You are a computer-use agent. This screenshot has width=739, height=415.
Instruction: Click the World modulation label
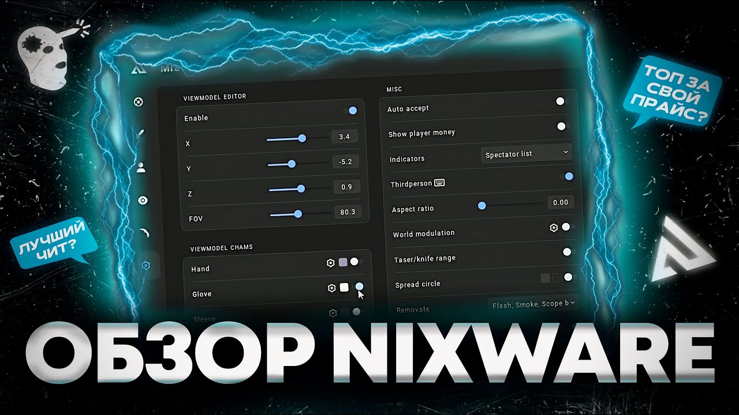tap(424, 234)
